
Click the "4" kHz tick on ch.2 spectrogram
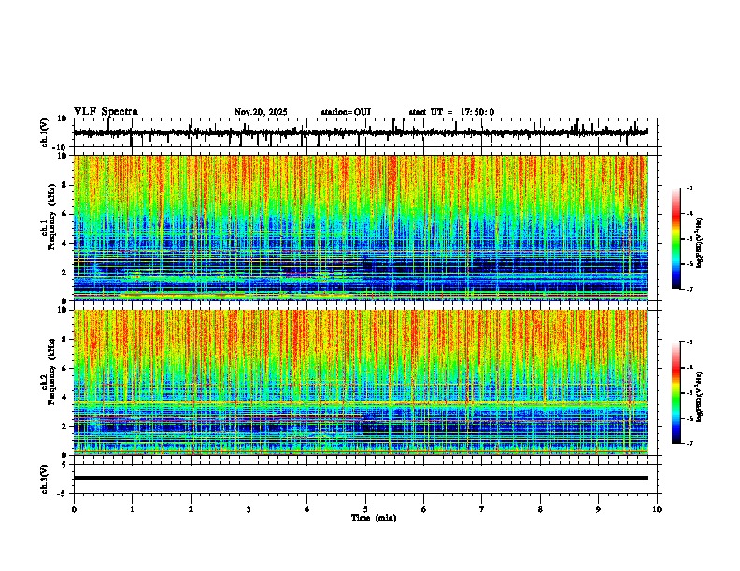64,397
